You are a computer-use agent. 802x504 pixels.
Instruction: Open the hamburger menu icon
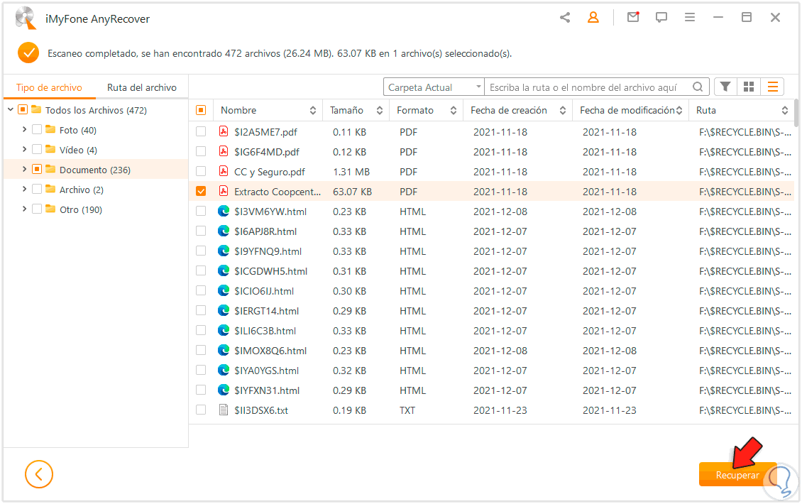point(690,18)
